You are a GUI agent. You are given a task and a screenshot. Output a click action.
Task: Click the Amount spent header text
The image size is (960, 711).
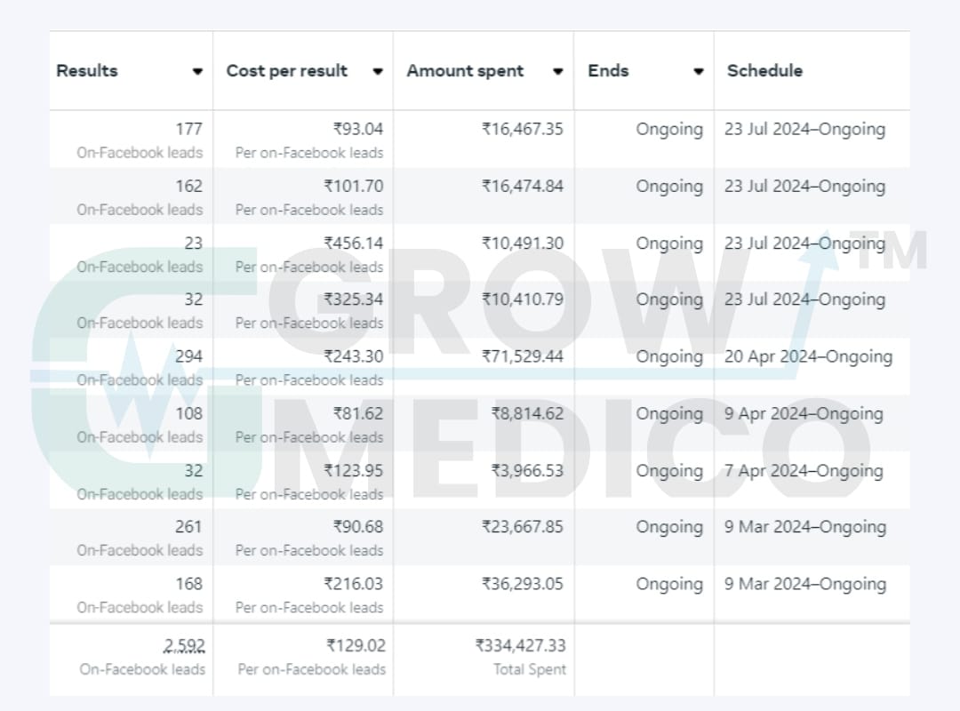pyautogui.click(x=465, y=71)
